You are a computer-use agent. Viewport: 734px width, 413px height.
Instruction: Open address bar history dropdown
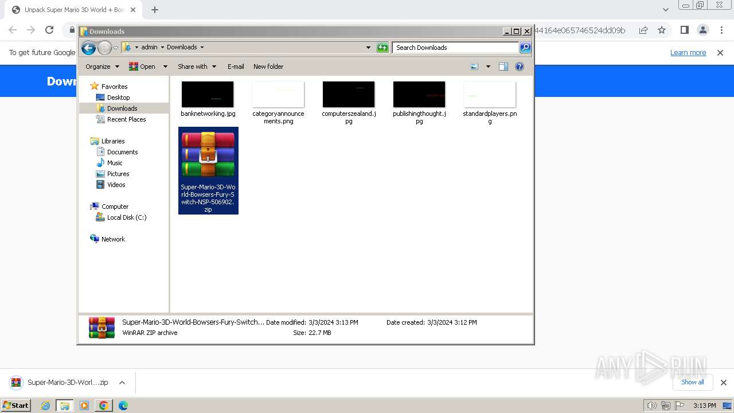point(368,48)
